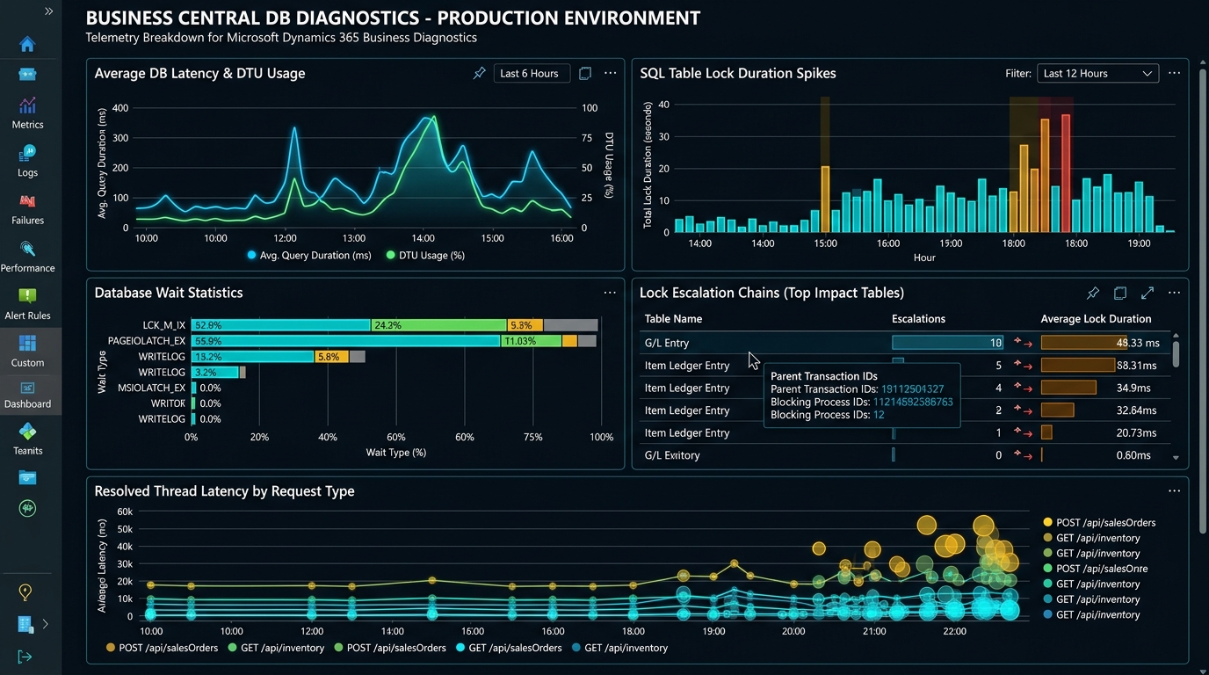Viewport: 1209px width, 675px height.
Task: Toggle last GET /api/inventory in bottom legend
Action: (620, 648)
